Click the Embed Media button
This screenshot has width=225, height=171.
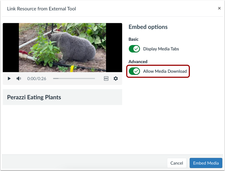point(206,163)
